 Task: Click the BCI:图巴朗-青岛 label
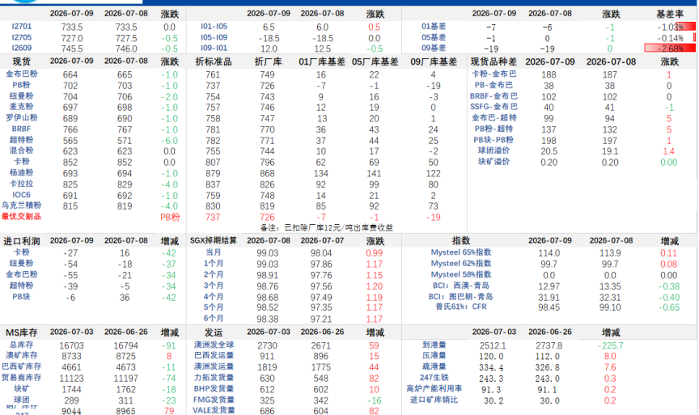[x=461, y=296]
